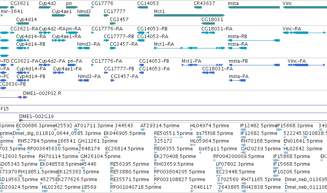Image resolution: width=327 pixels, height=193 pixels.
Task: Click the Nmd3 gene label
Action: [x=84, y=12]
